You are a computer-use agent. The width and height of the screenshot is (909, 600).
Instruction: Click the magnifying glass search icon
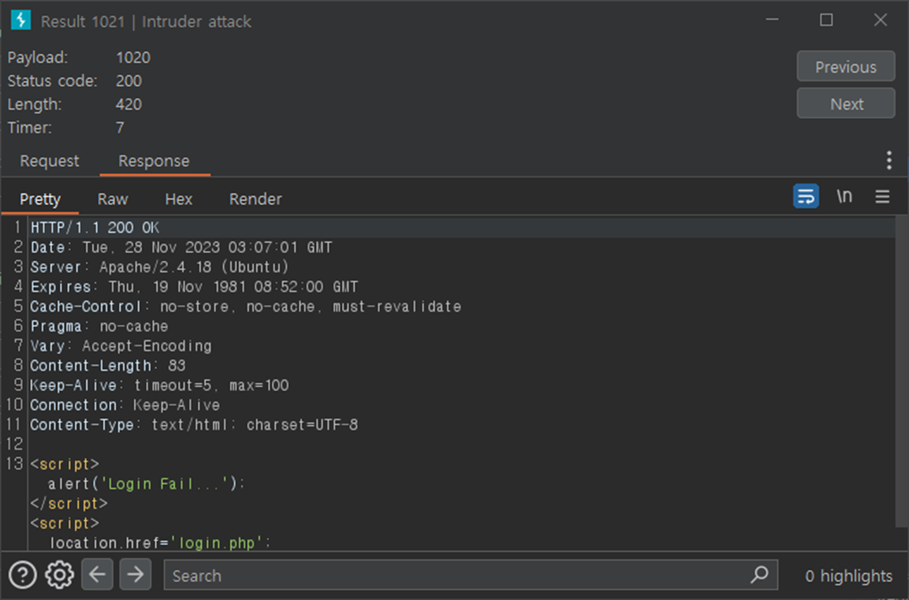pyautogui.click(x=759, y=575)
